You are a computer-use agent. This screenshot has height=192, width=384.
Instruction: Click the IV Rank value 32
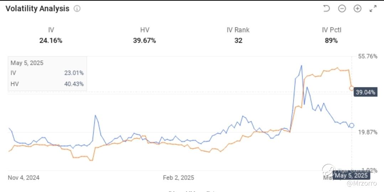click(x=238, y=40)
